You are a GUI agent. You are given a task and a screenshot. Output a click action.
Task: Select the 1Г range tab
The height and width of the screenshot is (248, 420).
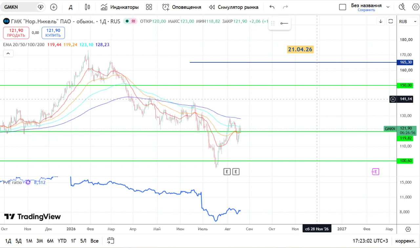click(73, 241)
